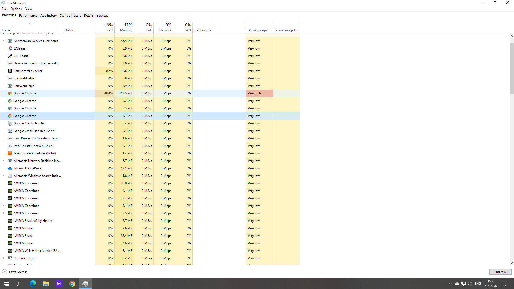The image size is (514, 289).
Task: Expand Microsoft Network Realtime Inspection process
Action: [x=3, y=161]
